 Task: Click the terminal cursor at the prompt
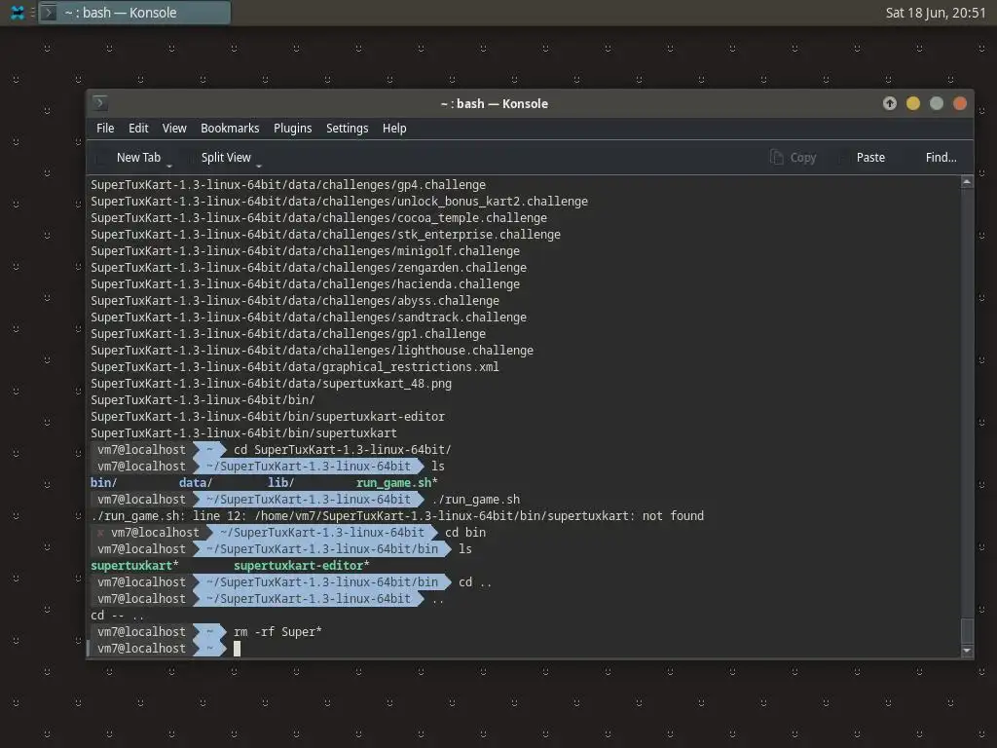[x=238, y=648]
